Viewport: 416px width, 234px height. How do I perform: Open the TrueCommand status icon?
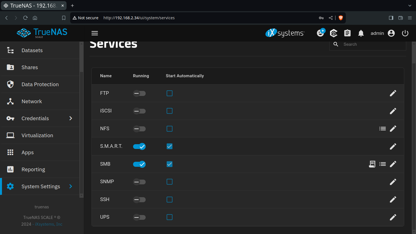(x=334, y=33)
